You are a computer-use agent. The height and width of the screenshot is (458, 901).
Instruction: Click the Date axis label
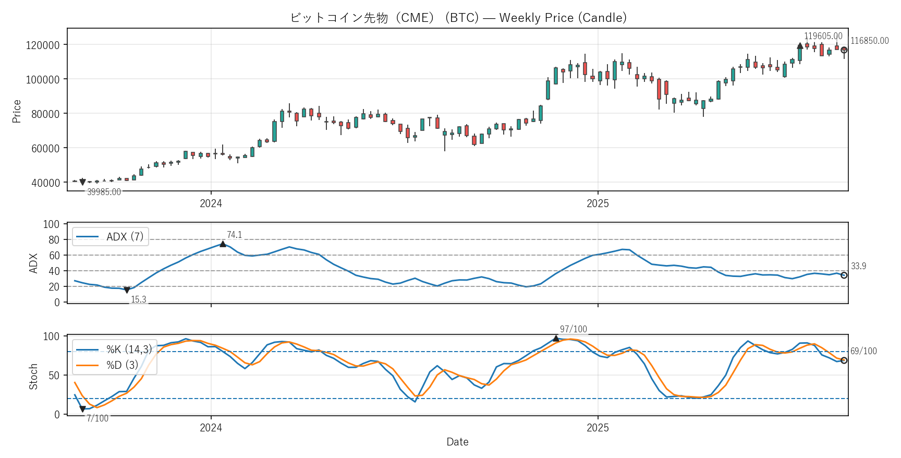(457, 442)
